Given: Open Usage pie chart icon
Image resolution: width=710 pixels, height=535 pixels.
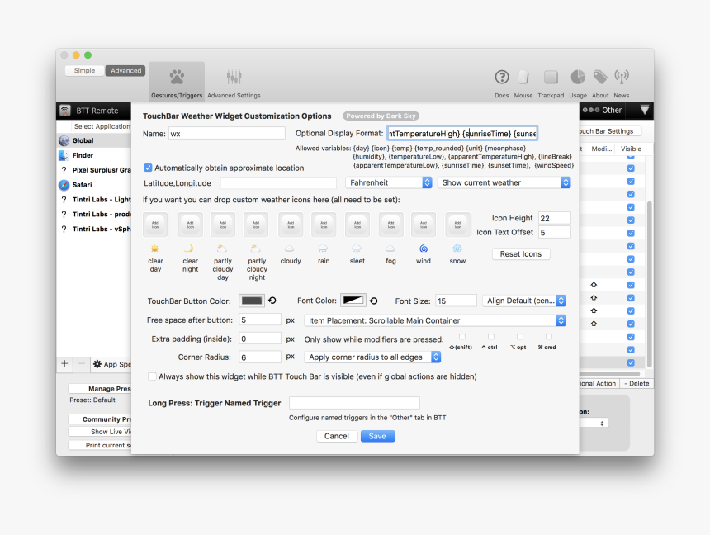Looking at the screenshot, I should (x=578, y=77).
